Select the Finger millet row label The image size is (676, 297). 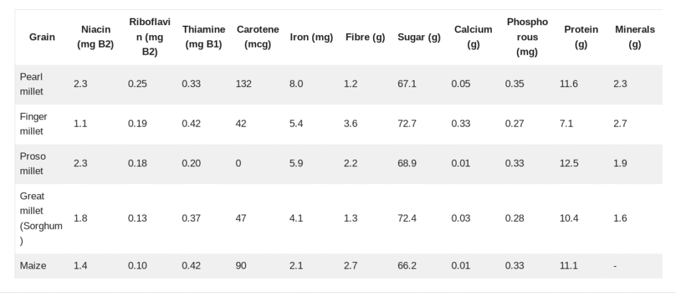[x=34, y=123]
